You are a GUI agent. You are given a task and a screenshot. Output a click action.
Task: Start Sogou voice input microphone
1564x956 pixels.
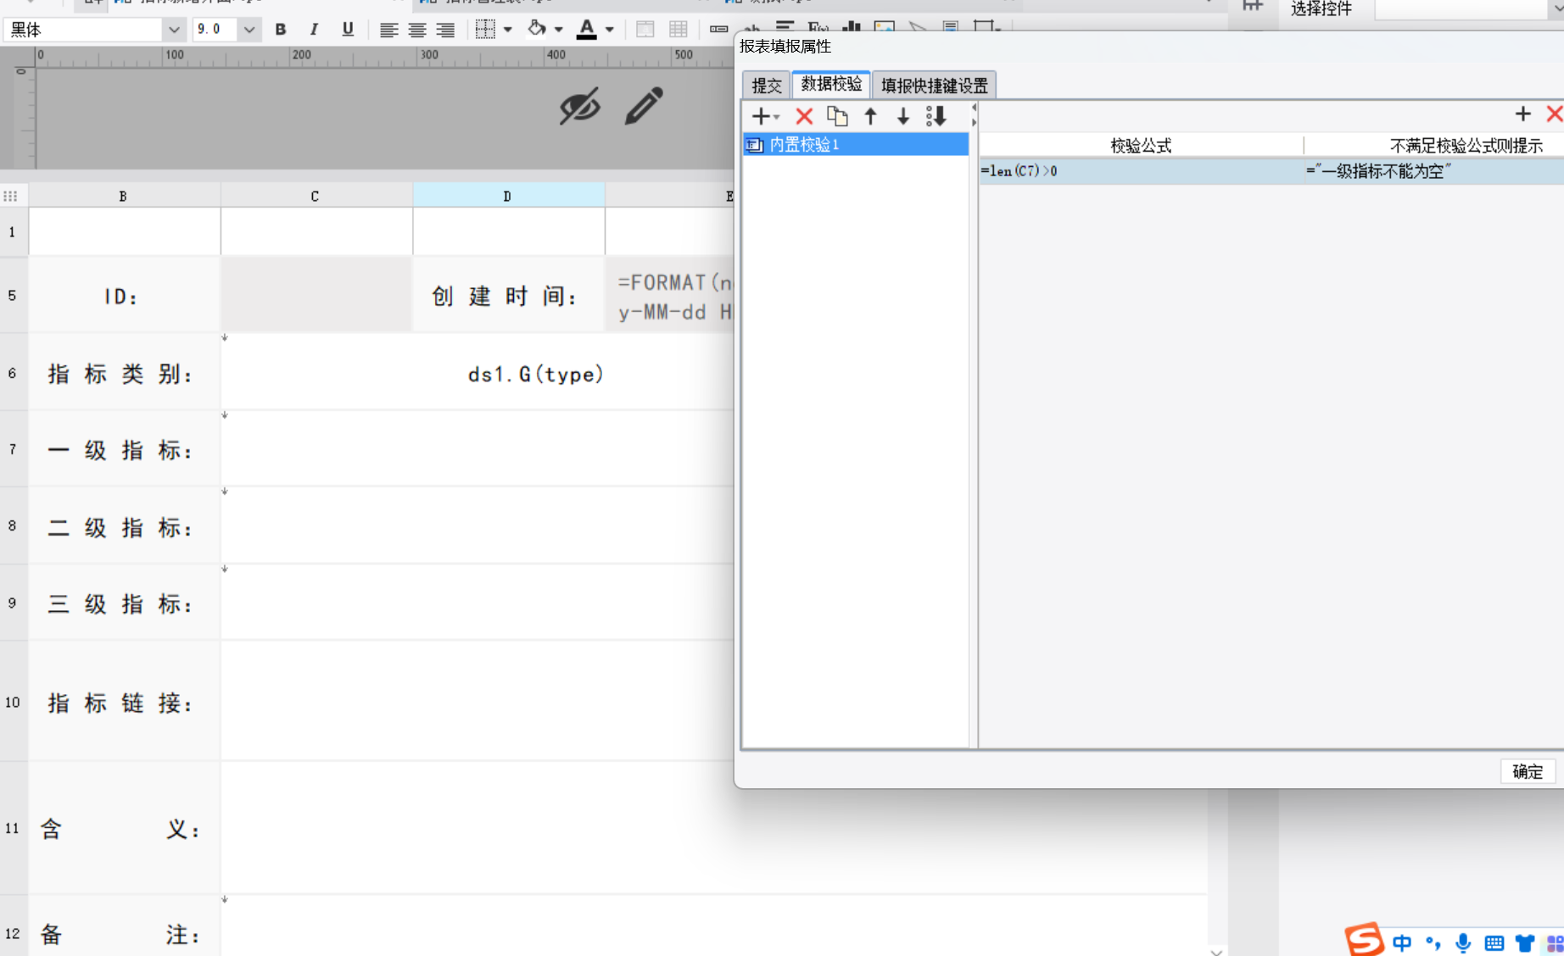click(x=1463, y=943)
